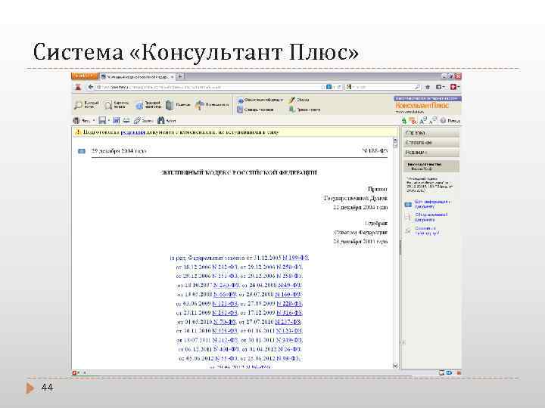Click the sidebar collapse splitter handle
Screen dimensions: 545x408
point(400,247)
